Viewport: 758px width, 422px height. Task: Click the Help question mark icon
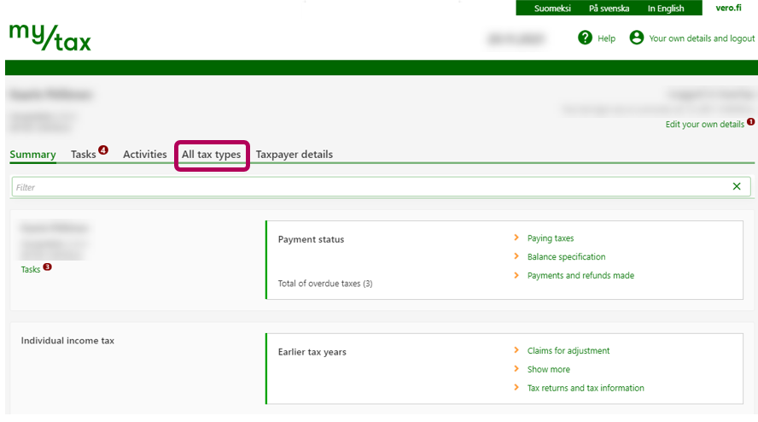pyautogui.click(x=585, y=38)
